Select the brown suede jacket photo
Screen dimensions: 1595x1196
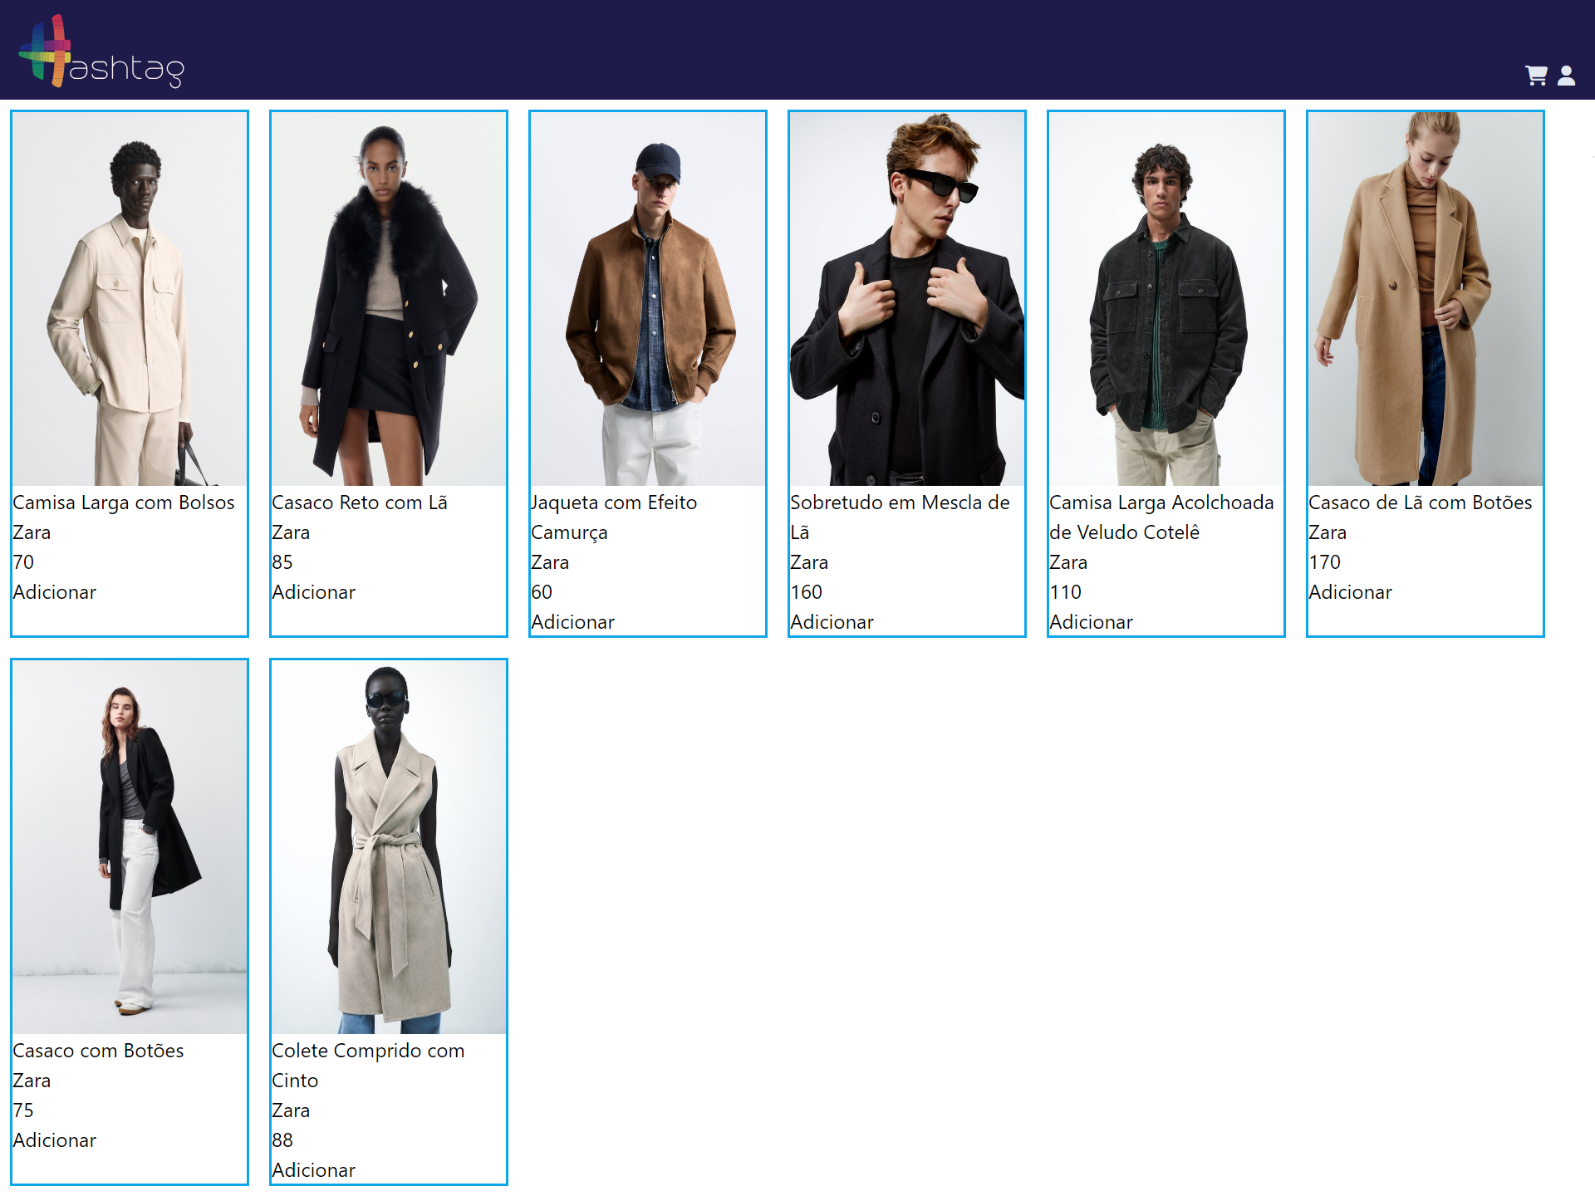[648, 299]
